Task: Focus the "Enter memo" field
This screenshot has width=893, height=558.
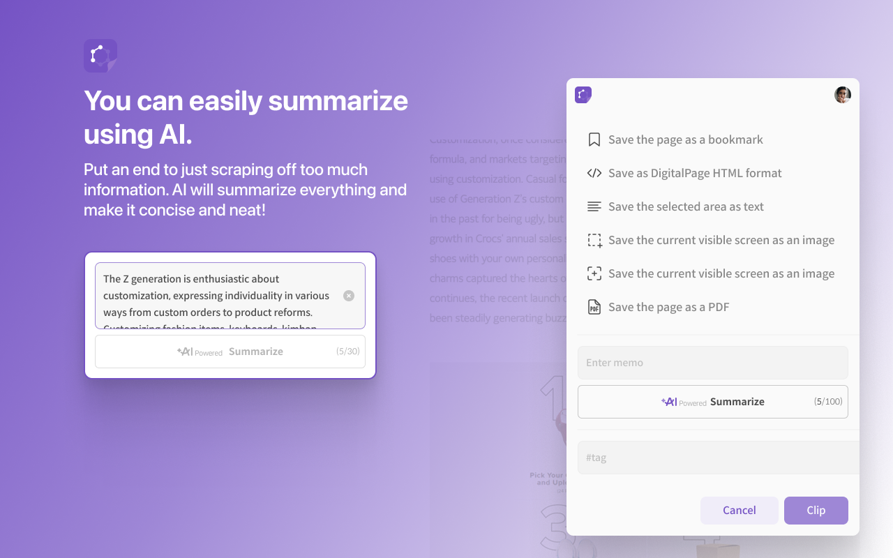Action: (712, 363)
